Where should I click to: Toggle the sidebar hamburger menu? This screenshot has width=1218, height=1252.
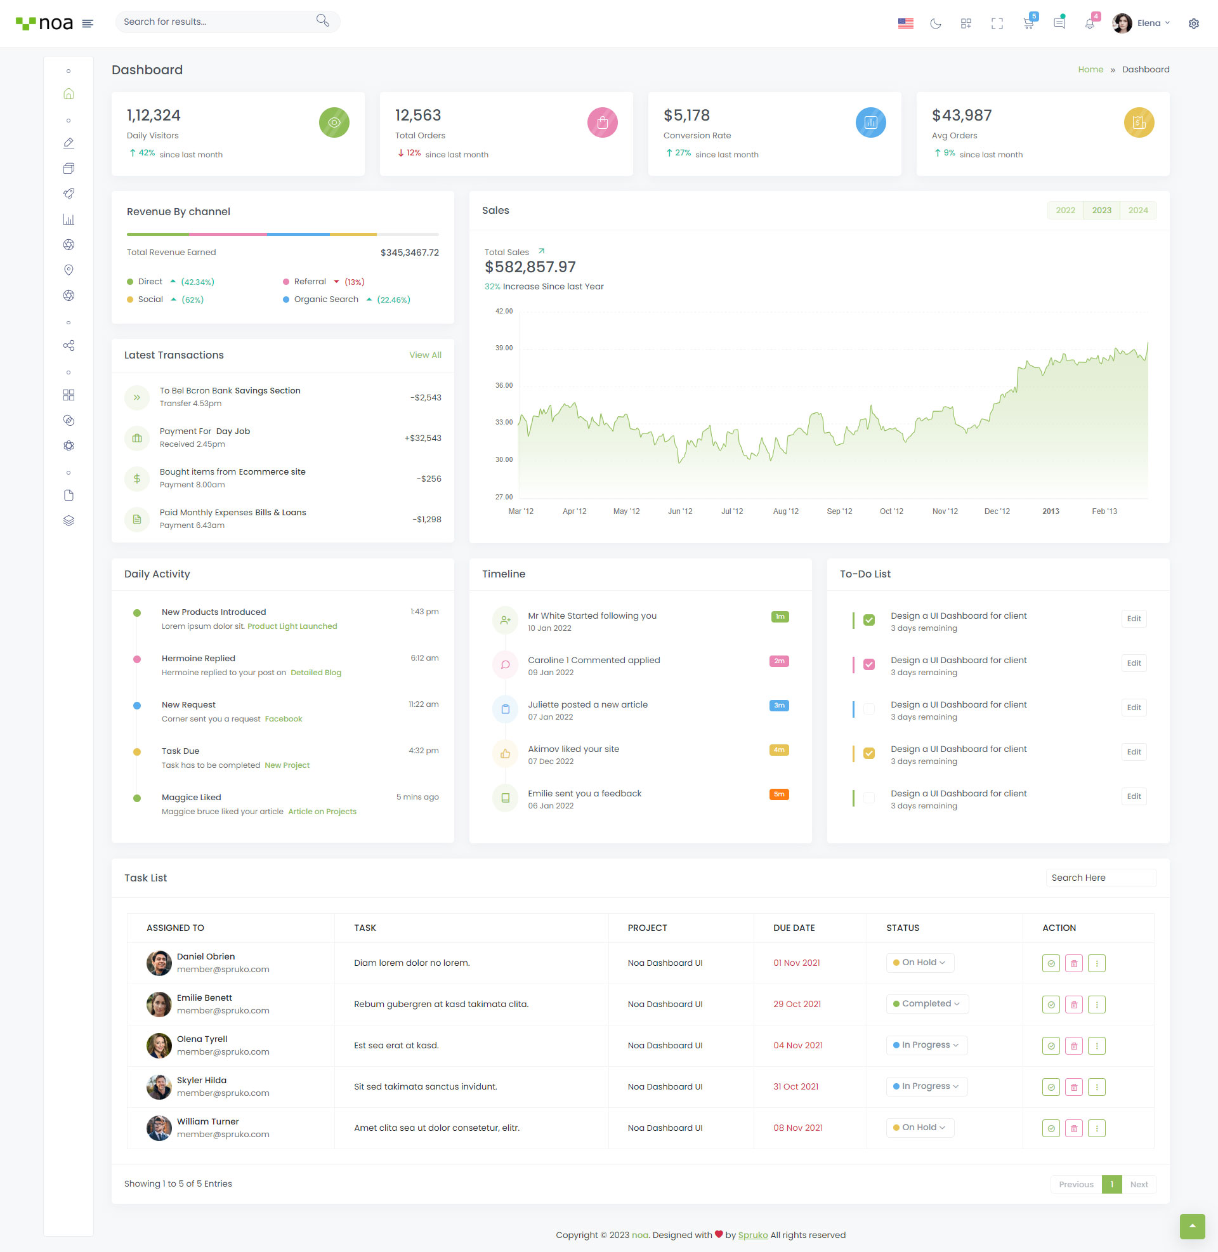click(x=88, y=23)
